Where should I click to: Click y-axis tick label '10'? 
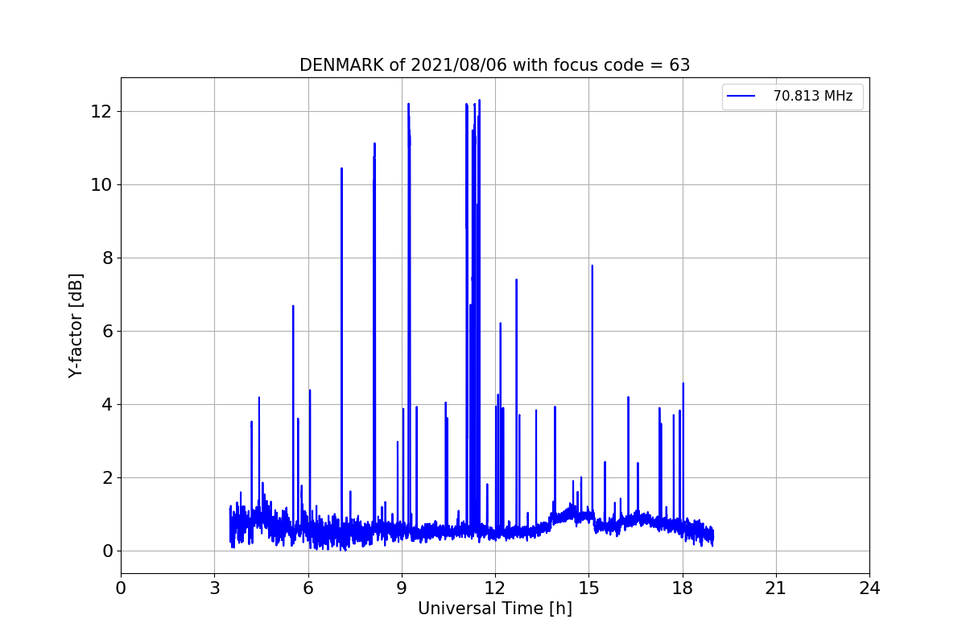[x=101, y=185]
